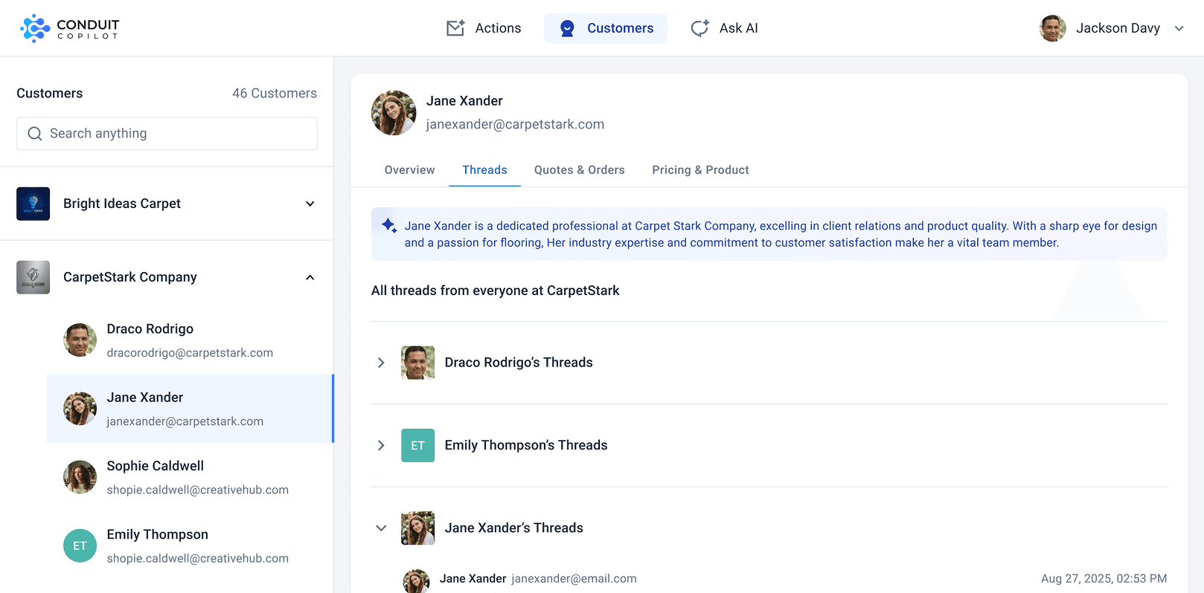Image resolution: width=1204 pixels, height=593 pixels.
Task: Open the Actions nav item
Action: (484, 28)
